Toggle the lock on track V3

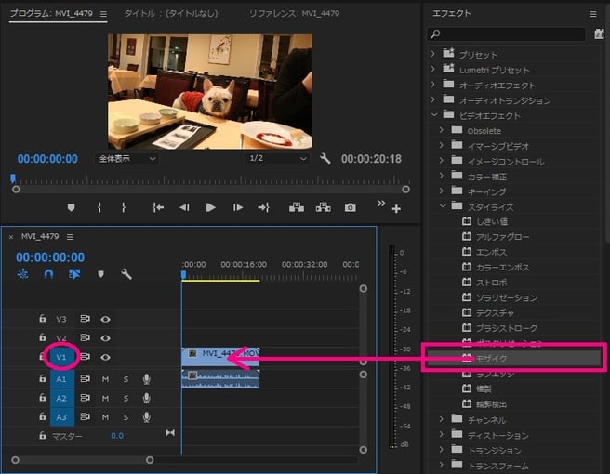click(x=43, y=319)
